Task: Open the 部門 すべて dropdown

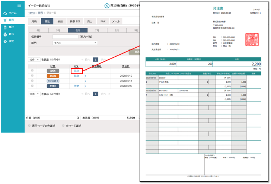Action: tap(75, 43)
